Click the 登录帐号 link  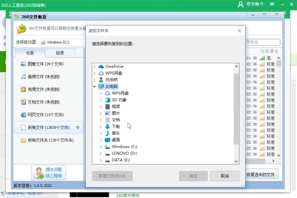coord(255,4)
